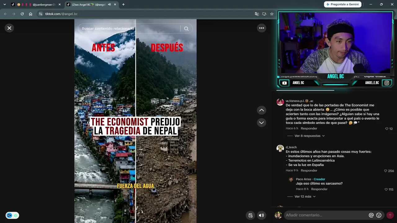Click Vanesa's profile avatar
This screenshot has width=397, height=223.
coord(280,103)
